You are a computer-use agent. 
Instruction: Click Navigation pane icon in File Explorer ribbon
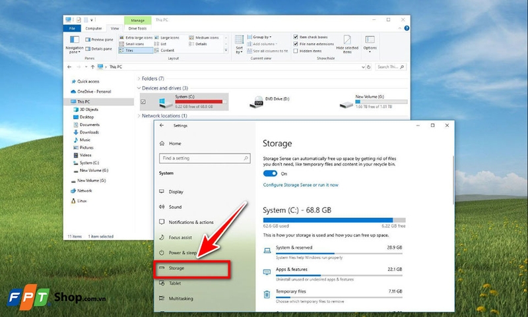click(75, 44)
